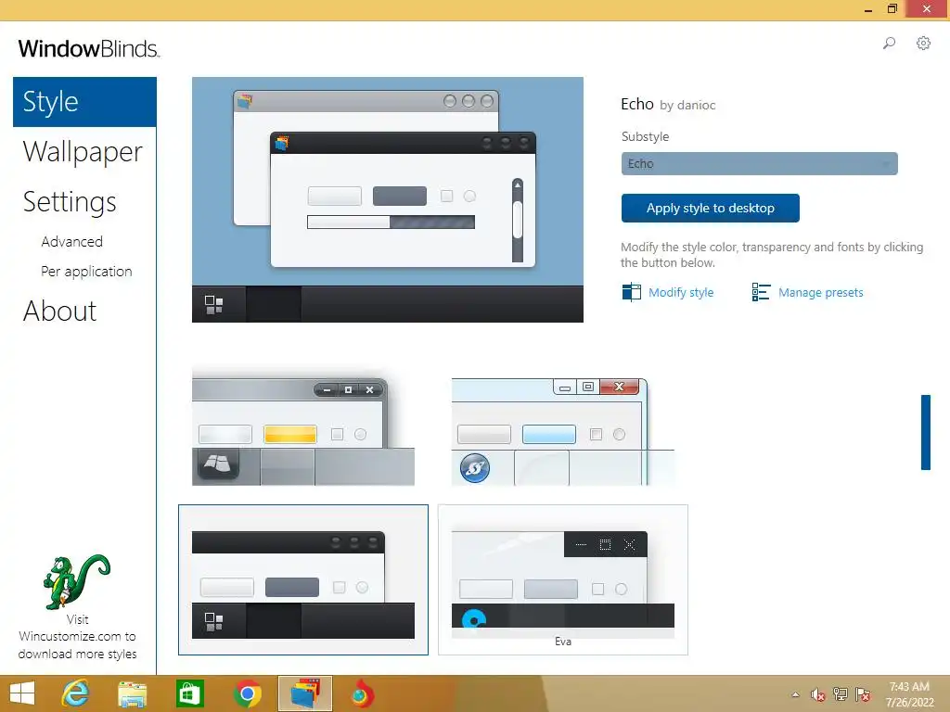Open File Explorer from taskbar
Viewport: 950px width, 712px height.
[x=132, y=693]
